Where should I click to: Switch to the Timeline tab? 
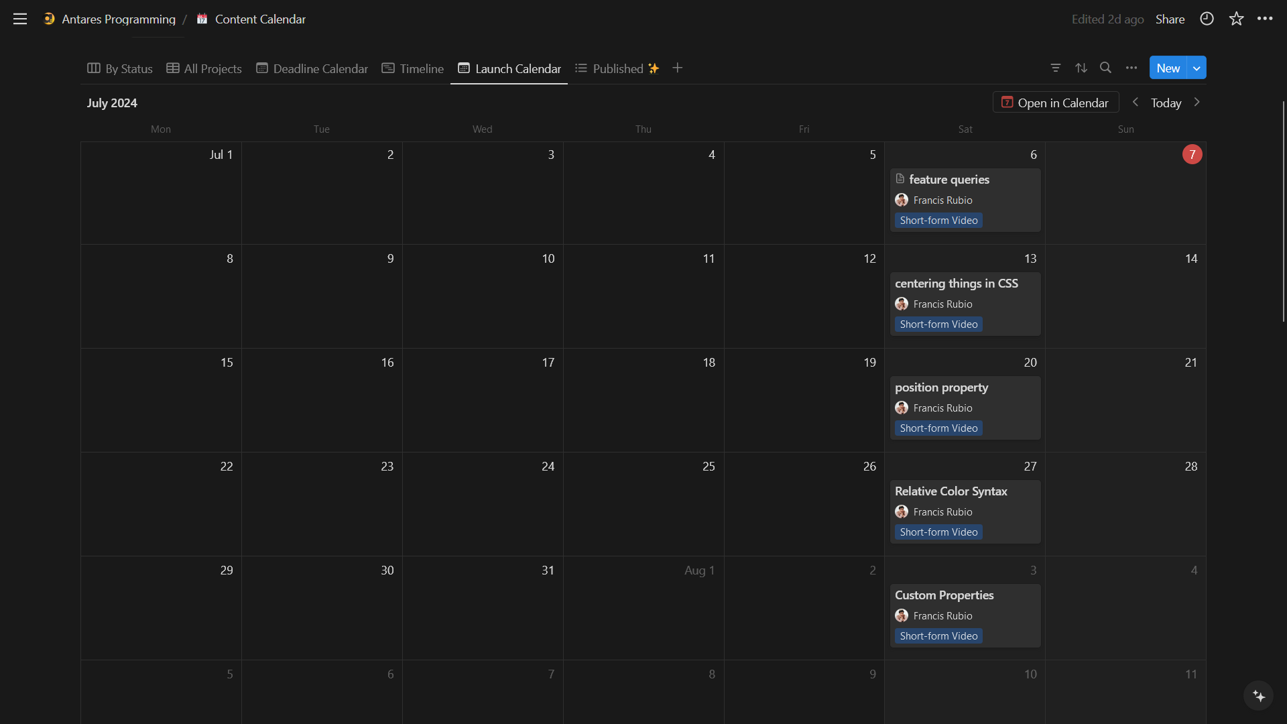point(421,69)
